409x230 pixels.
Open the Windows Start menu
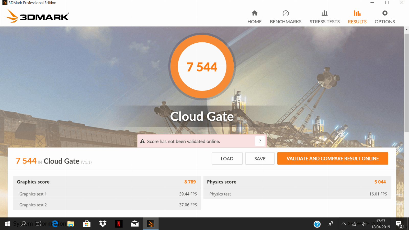[x=8, y=224]
